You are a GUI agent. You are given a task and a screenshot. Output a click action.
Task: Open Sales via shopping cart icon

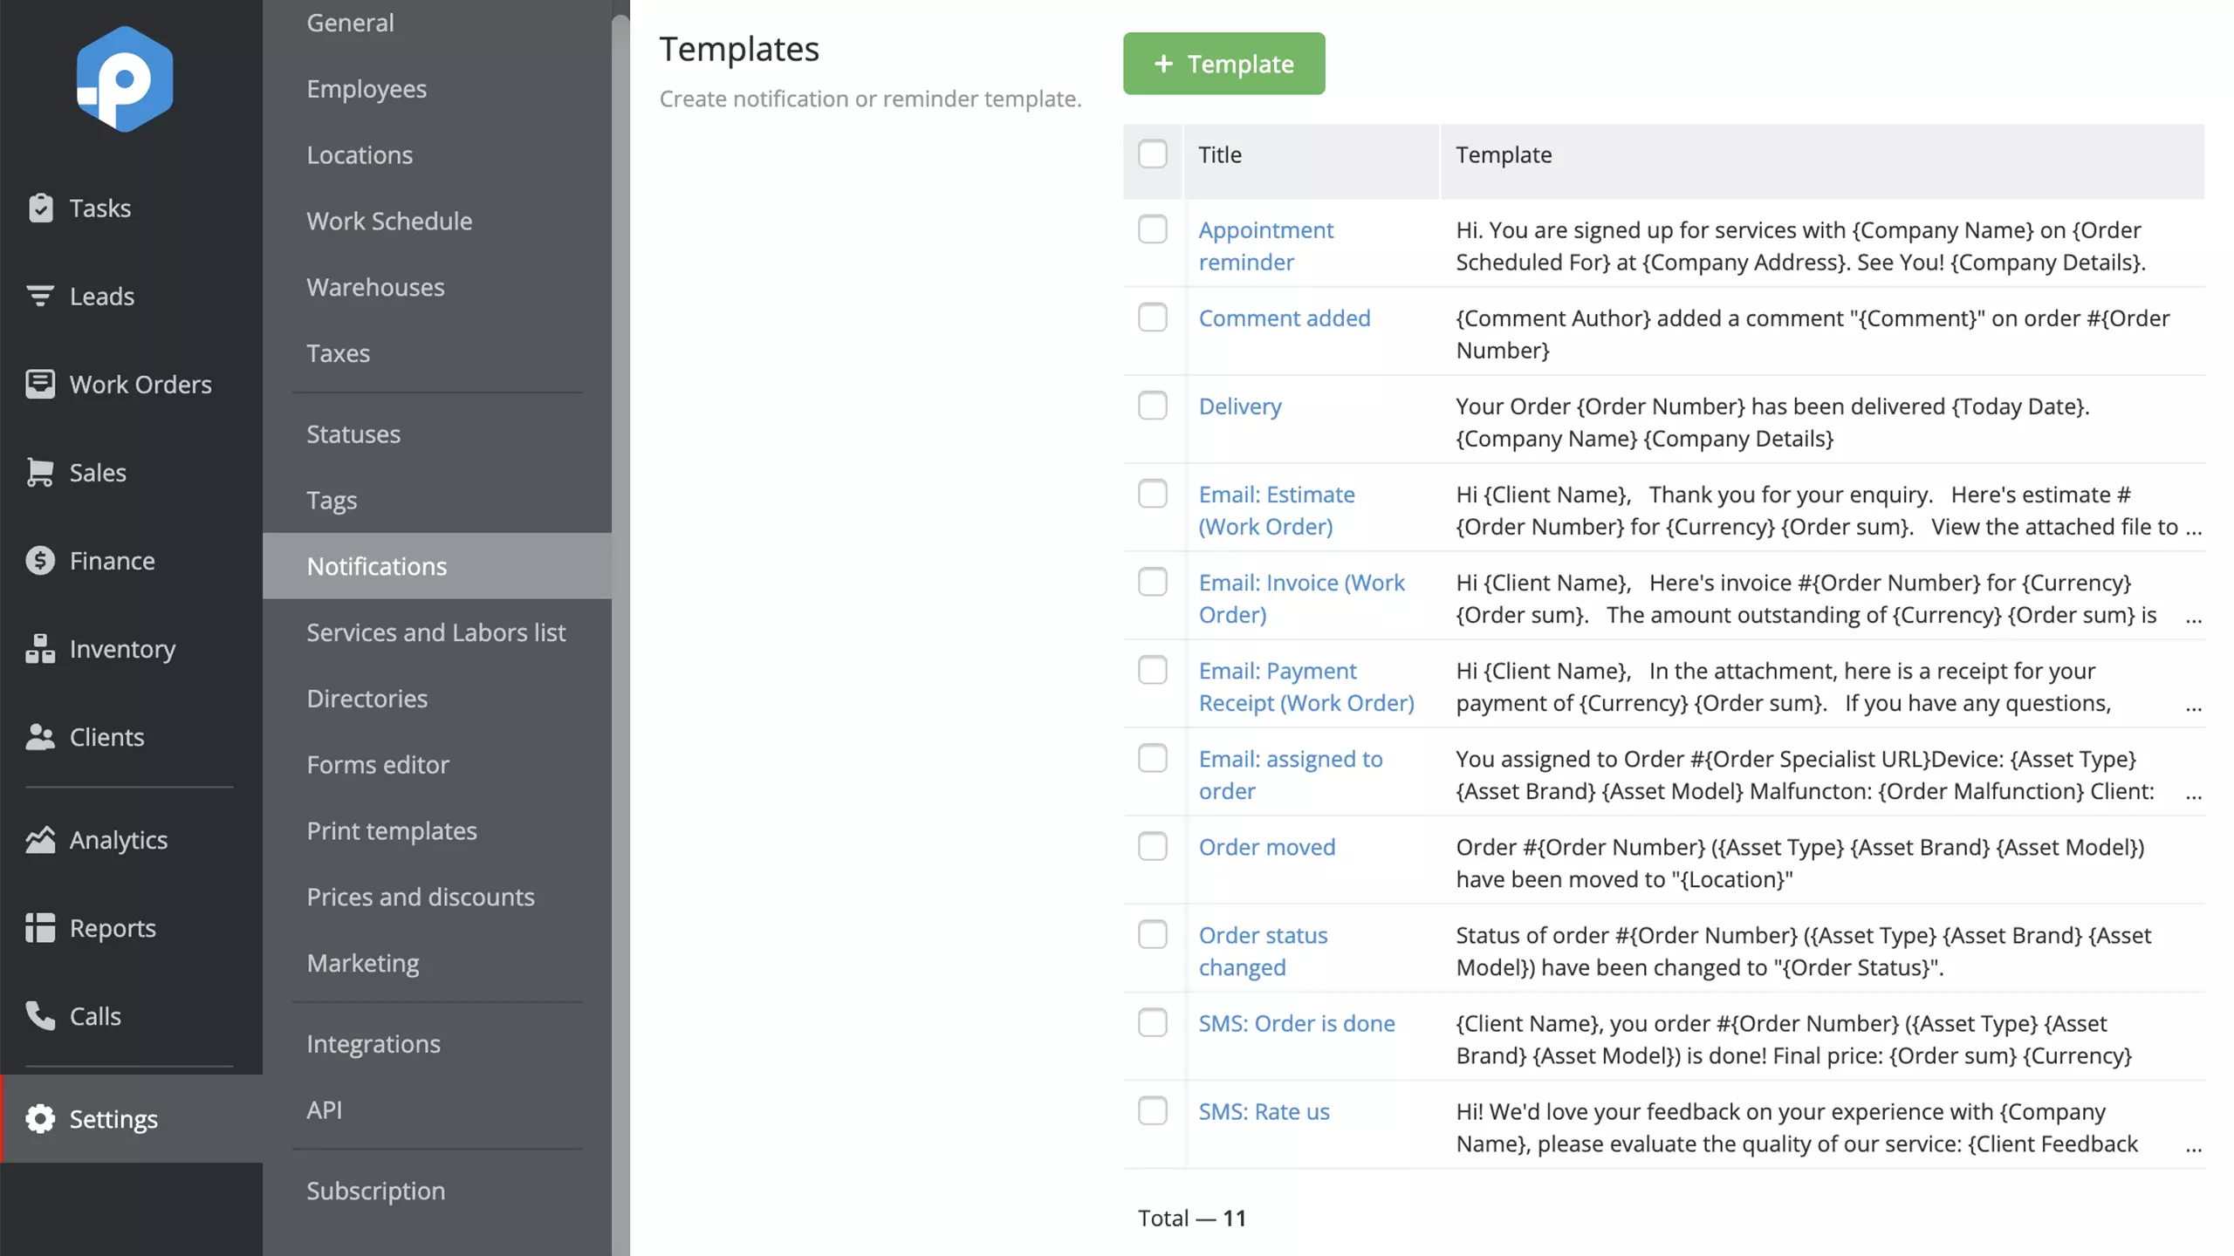(40, 472)
